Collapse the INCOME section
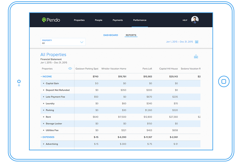Screen dimensions: 244x163 point(46,76)
